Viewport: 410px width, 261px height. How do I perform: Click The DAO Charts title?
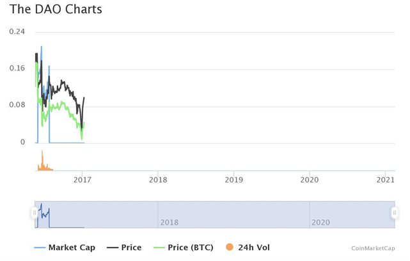pyautogui.click(x=56, y=9)
